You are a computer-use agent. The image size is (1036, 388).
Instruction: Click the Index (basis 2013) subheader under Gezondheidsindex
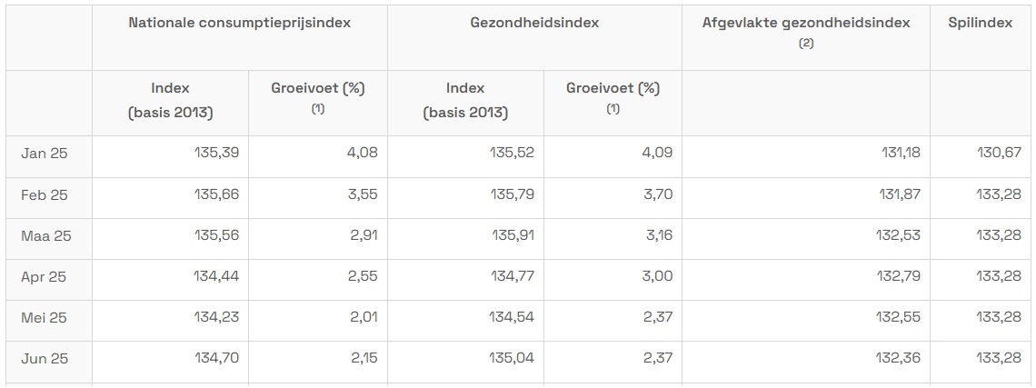[465, 101]
